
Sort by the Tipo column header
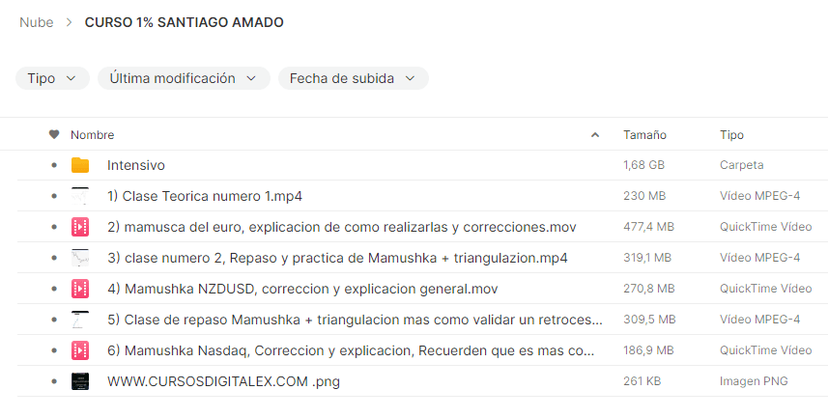(732, 134)
